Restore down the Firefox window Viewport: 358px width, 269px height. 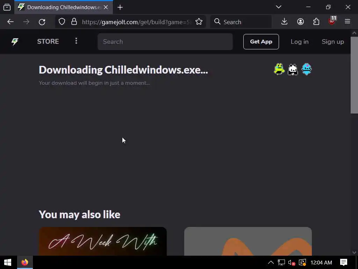tap(328, 7)
